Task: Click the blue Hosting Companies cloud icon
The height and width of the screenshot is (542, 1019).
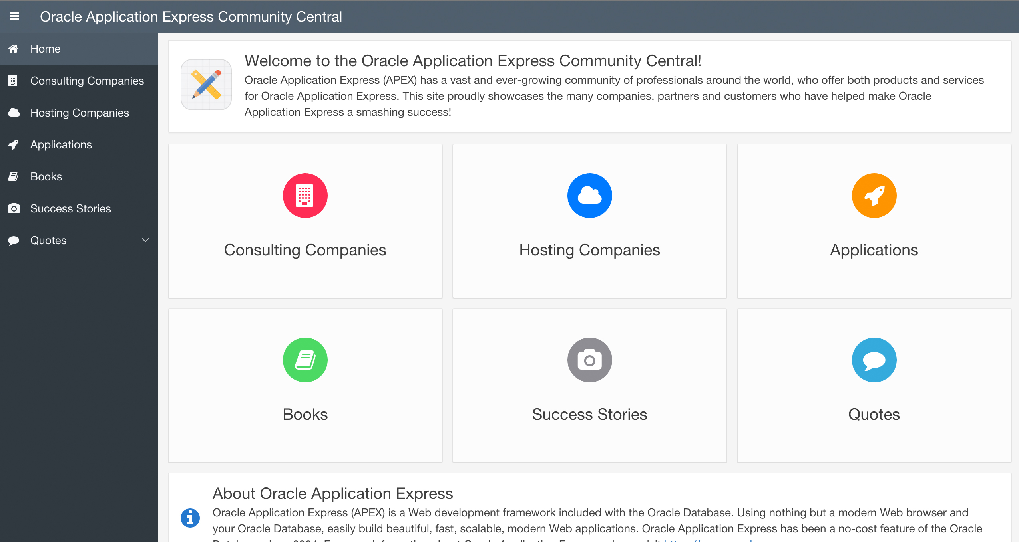Action: click(589, 196)
